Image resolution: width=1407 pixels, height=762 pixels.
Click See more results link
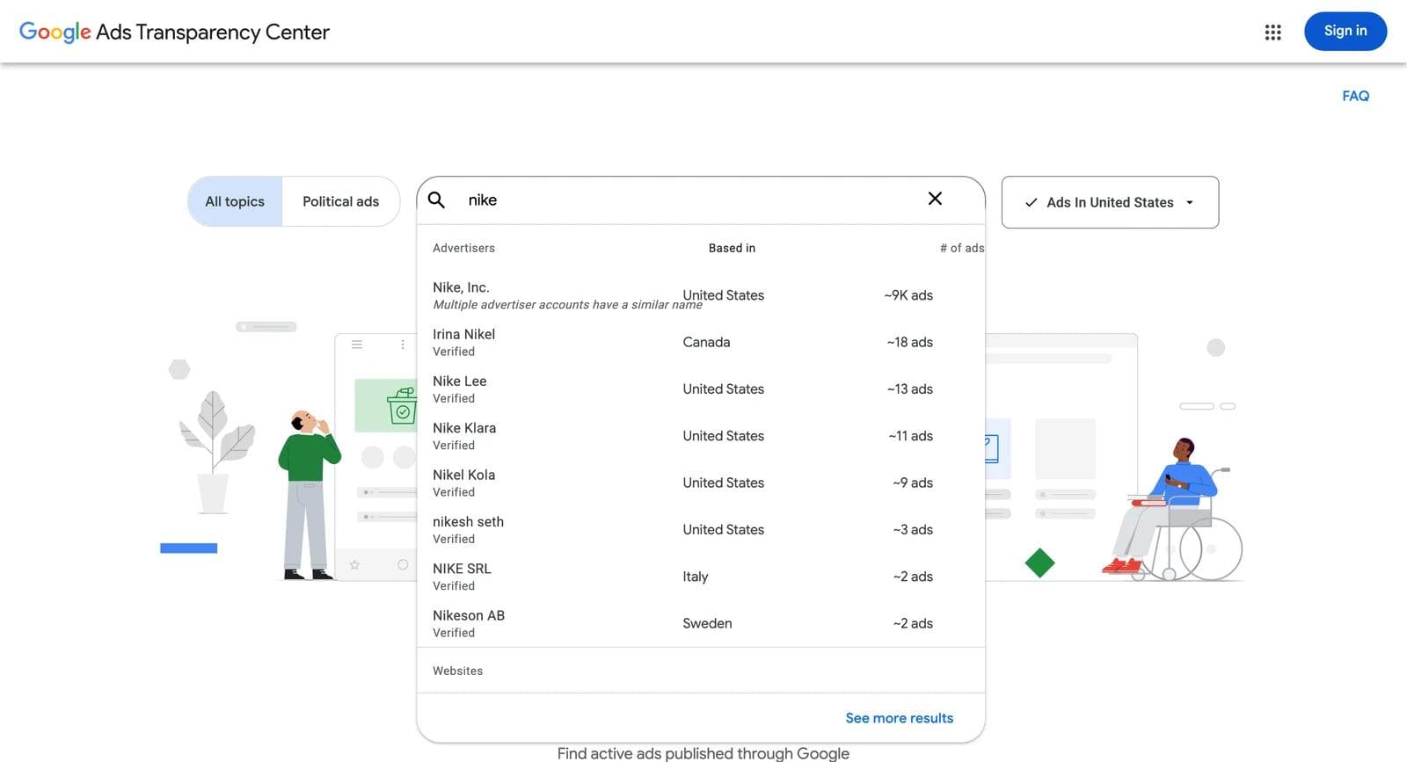click(x=899, y=718)
